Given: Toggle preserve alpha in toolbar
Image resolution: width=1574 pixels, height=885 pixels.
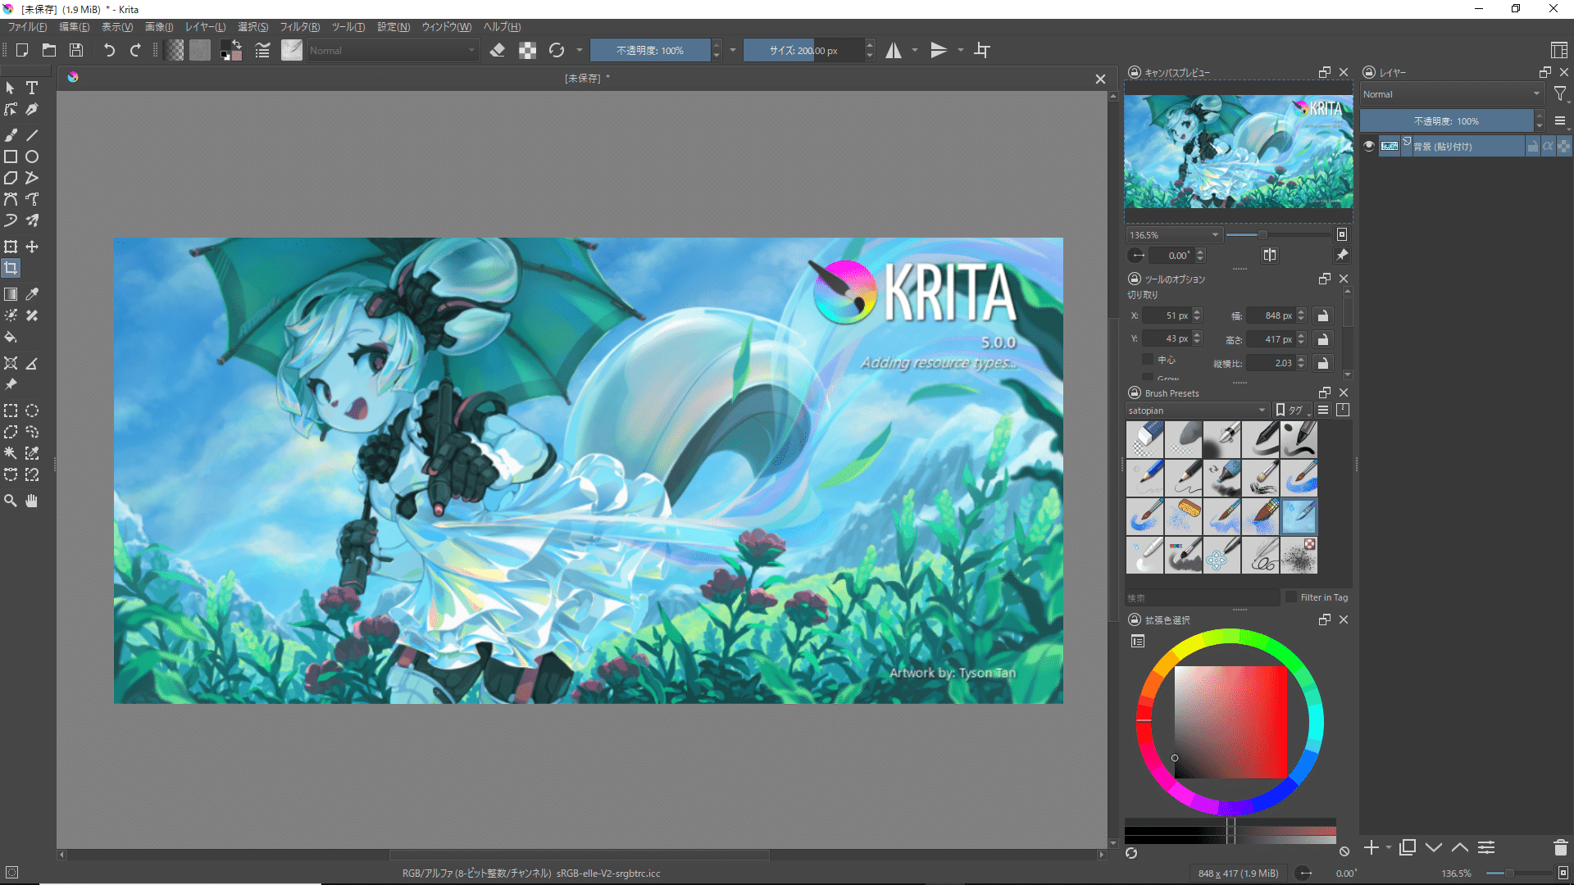Looking at the screenshot, I should pos(527,50).
